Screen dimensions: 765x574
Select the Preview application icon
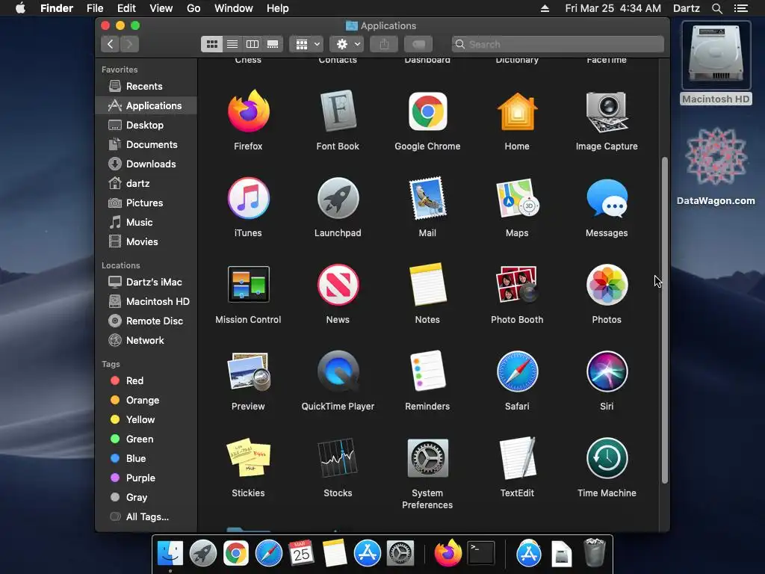[x=248, y=371]
